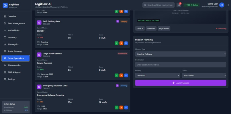Click the Emergency Response Delta drone icon
Image resolution: width=231 pixels, height=114 pixels.
39,87
